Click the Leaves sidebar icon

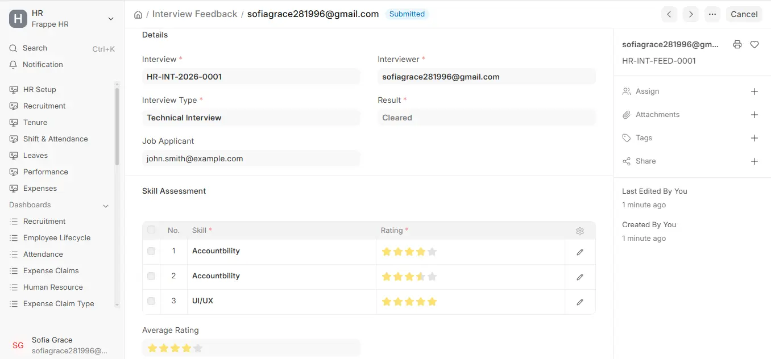pos(14,156)
